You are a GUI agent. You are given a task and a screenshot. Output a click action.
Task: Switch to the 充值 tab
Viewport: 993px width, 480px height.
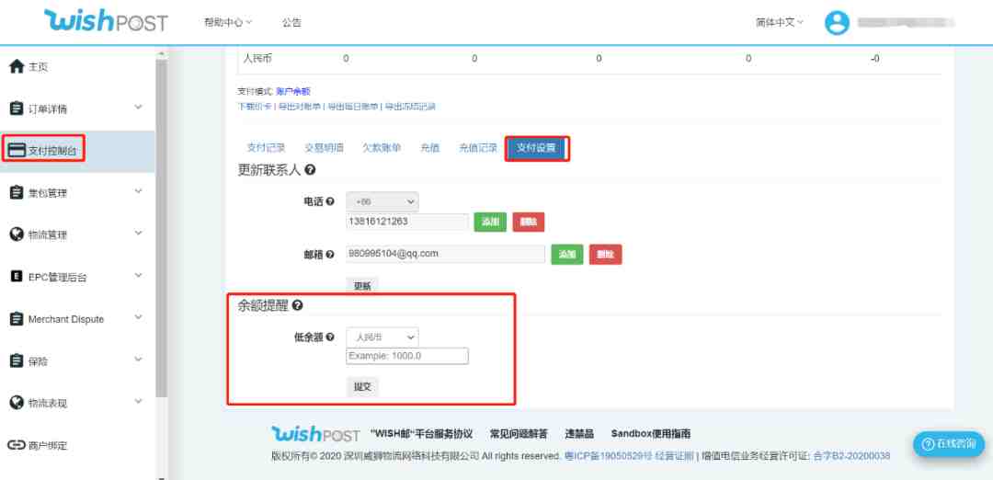(430, 148)
